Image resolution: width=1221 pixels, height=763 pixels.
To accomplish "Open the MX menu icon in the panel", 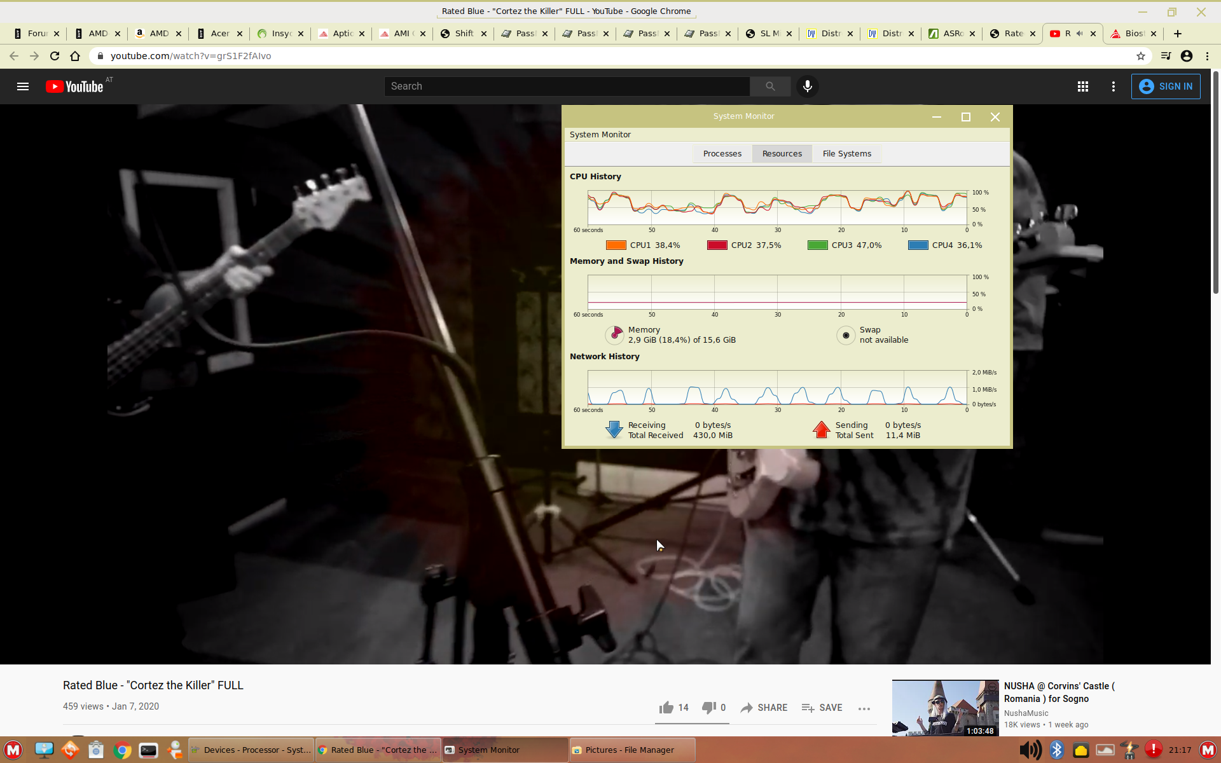I will click(13, 750).
